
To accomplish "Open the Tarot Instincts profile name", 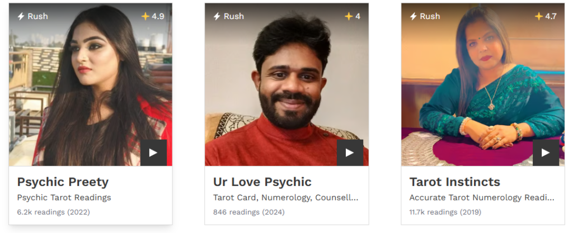I will coord(454,182).
